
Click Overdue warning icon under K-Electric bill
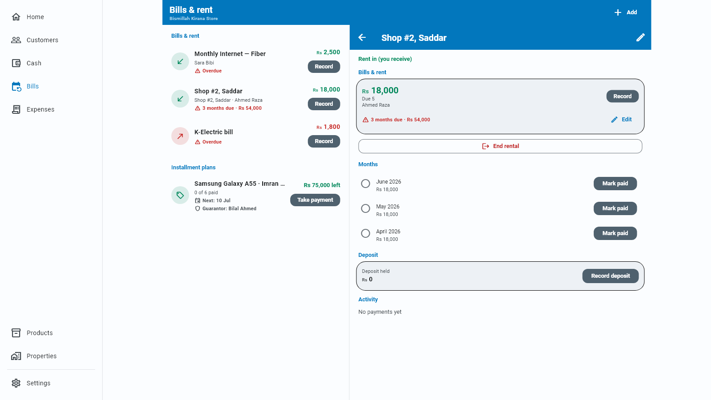pos(198,142)
